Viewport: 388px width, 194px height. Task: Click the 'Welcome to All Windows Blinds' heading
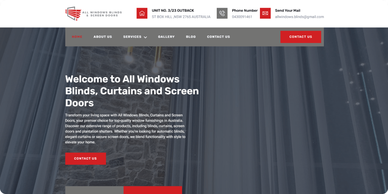click(x=132, y=91)
